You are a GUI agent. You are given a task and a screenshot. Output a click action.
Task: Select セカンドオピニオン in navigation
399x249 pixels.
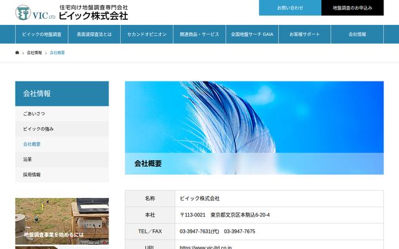pos(147,34)
